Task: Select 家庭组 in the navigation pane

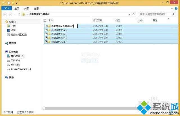Action: click(x=12, y=43)
